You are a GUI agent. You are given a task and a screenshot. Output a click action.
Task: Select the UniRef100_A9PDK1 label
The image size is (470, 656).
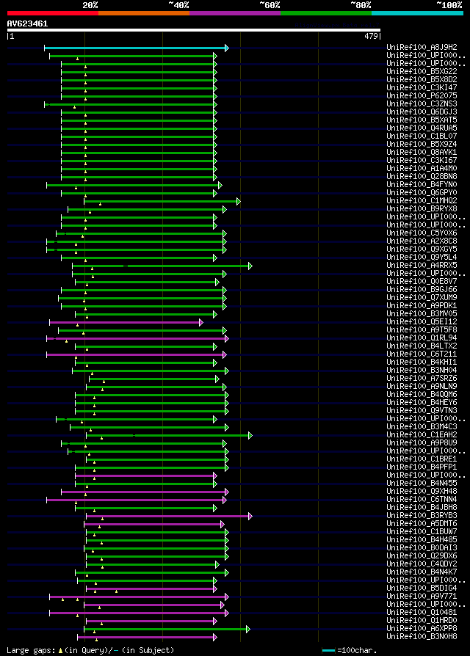(422, 306)
